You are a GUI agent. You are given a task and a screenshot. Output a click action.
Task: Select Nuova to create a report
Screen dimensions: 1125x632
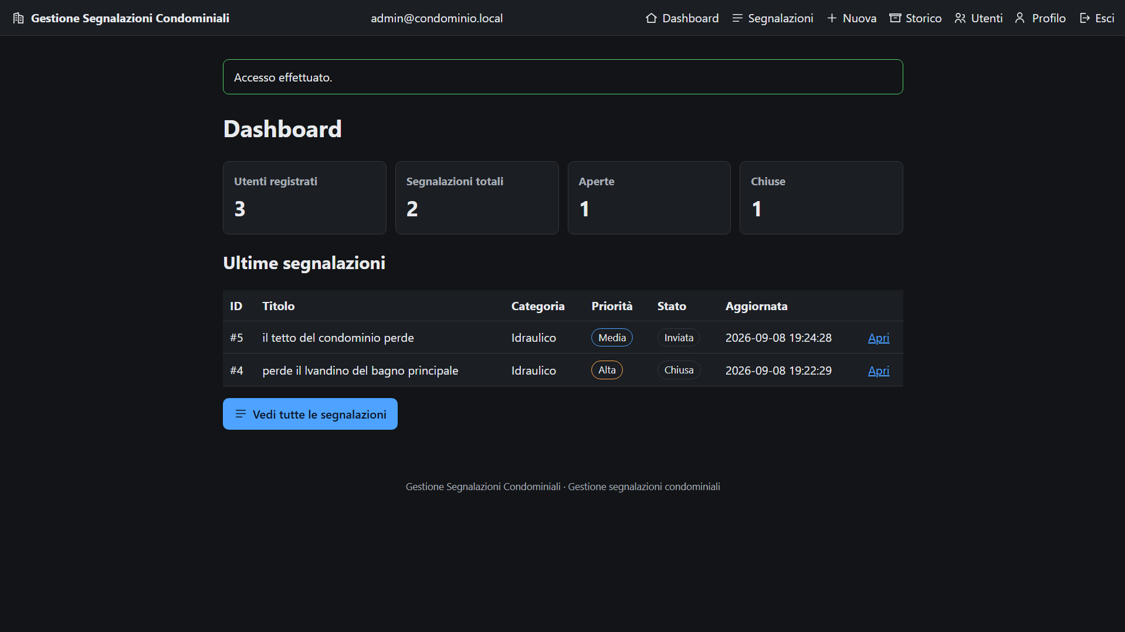point(851,18)
